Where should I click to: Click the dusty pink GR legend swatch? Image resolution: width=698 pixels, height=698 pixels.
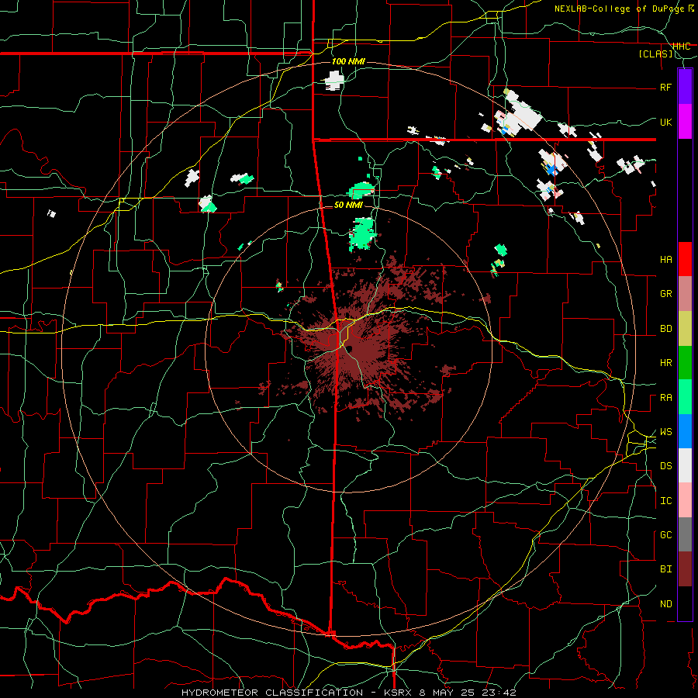click(x=685, y=294)
